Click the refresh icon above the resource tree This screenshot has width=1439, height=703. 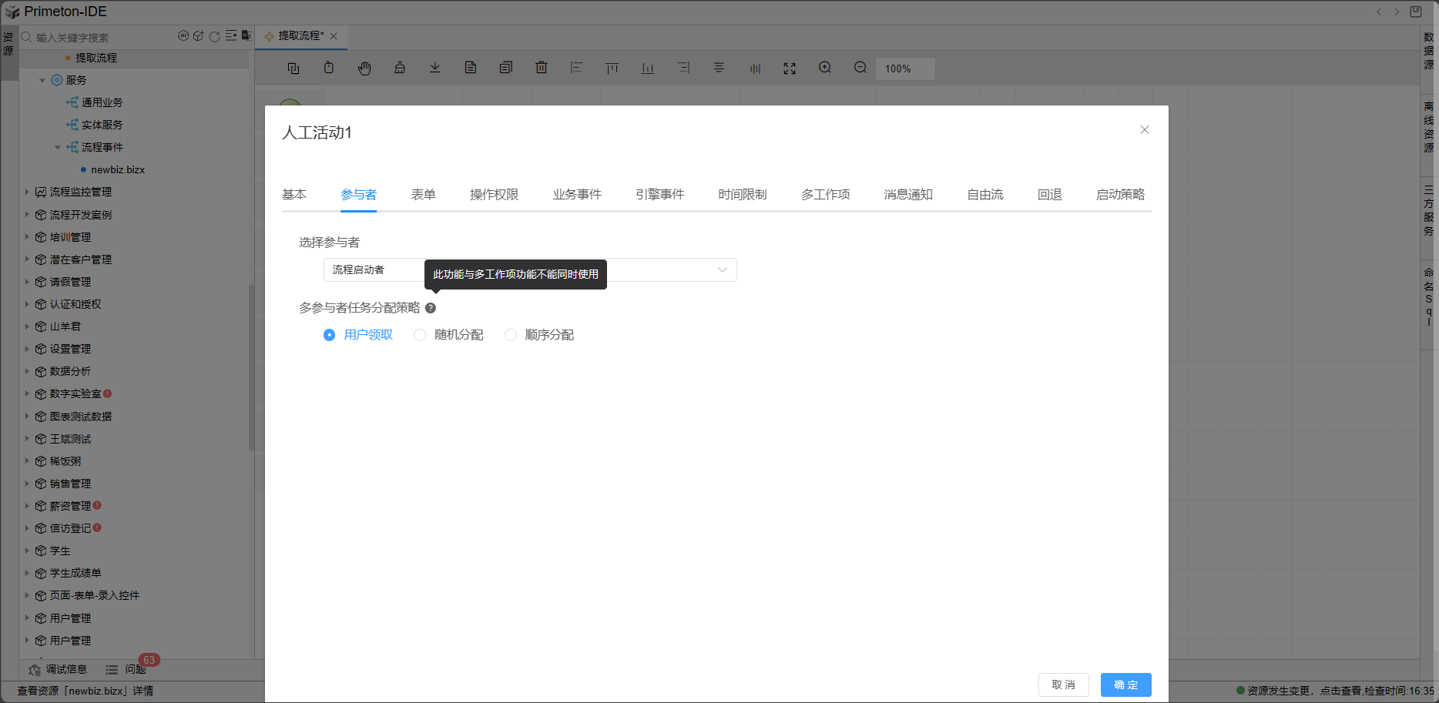tap(214, 36)
